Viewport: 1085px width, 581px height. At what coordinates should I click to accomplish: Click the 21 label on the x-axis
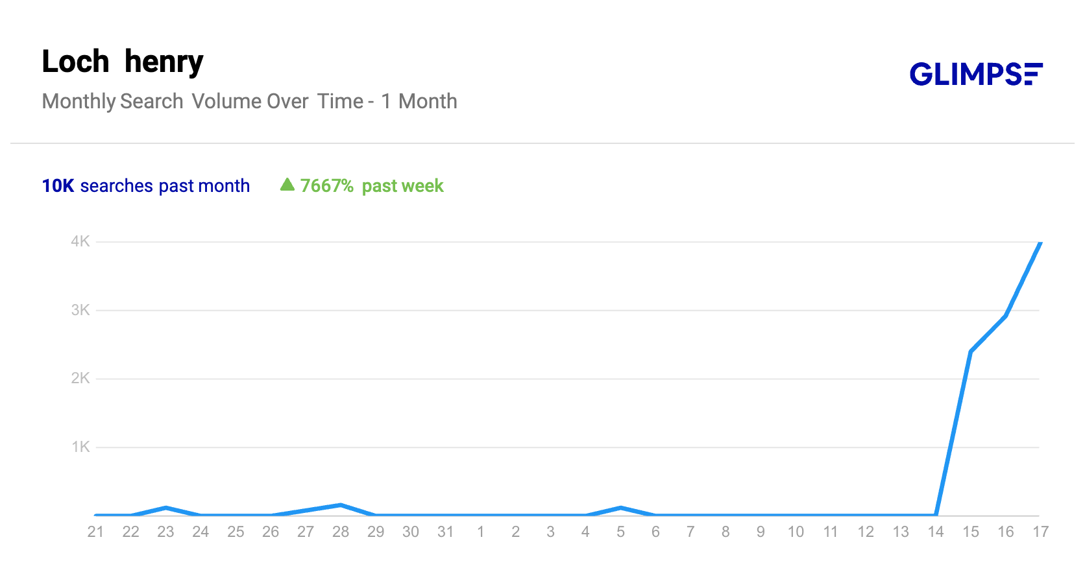95,532
